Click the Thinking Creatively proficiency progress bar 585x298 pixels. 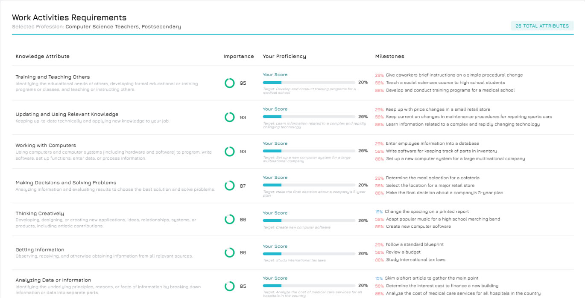(309, 221)
